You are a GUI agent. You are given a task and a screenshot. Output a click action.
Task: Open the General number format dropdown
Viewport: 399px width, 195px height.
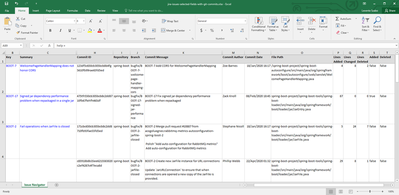[245, 21]
